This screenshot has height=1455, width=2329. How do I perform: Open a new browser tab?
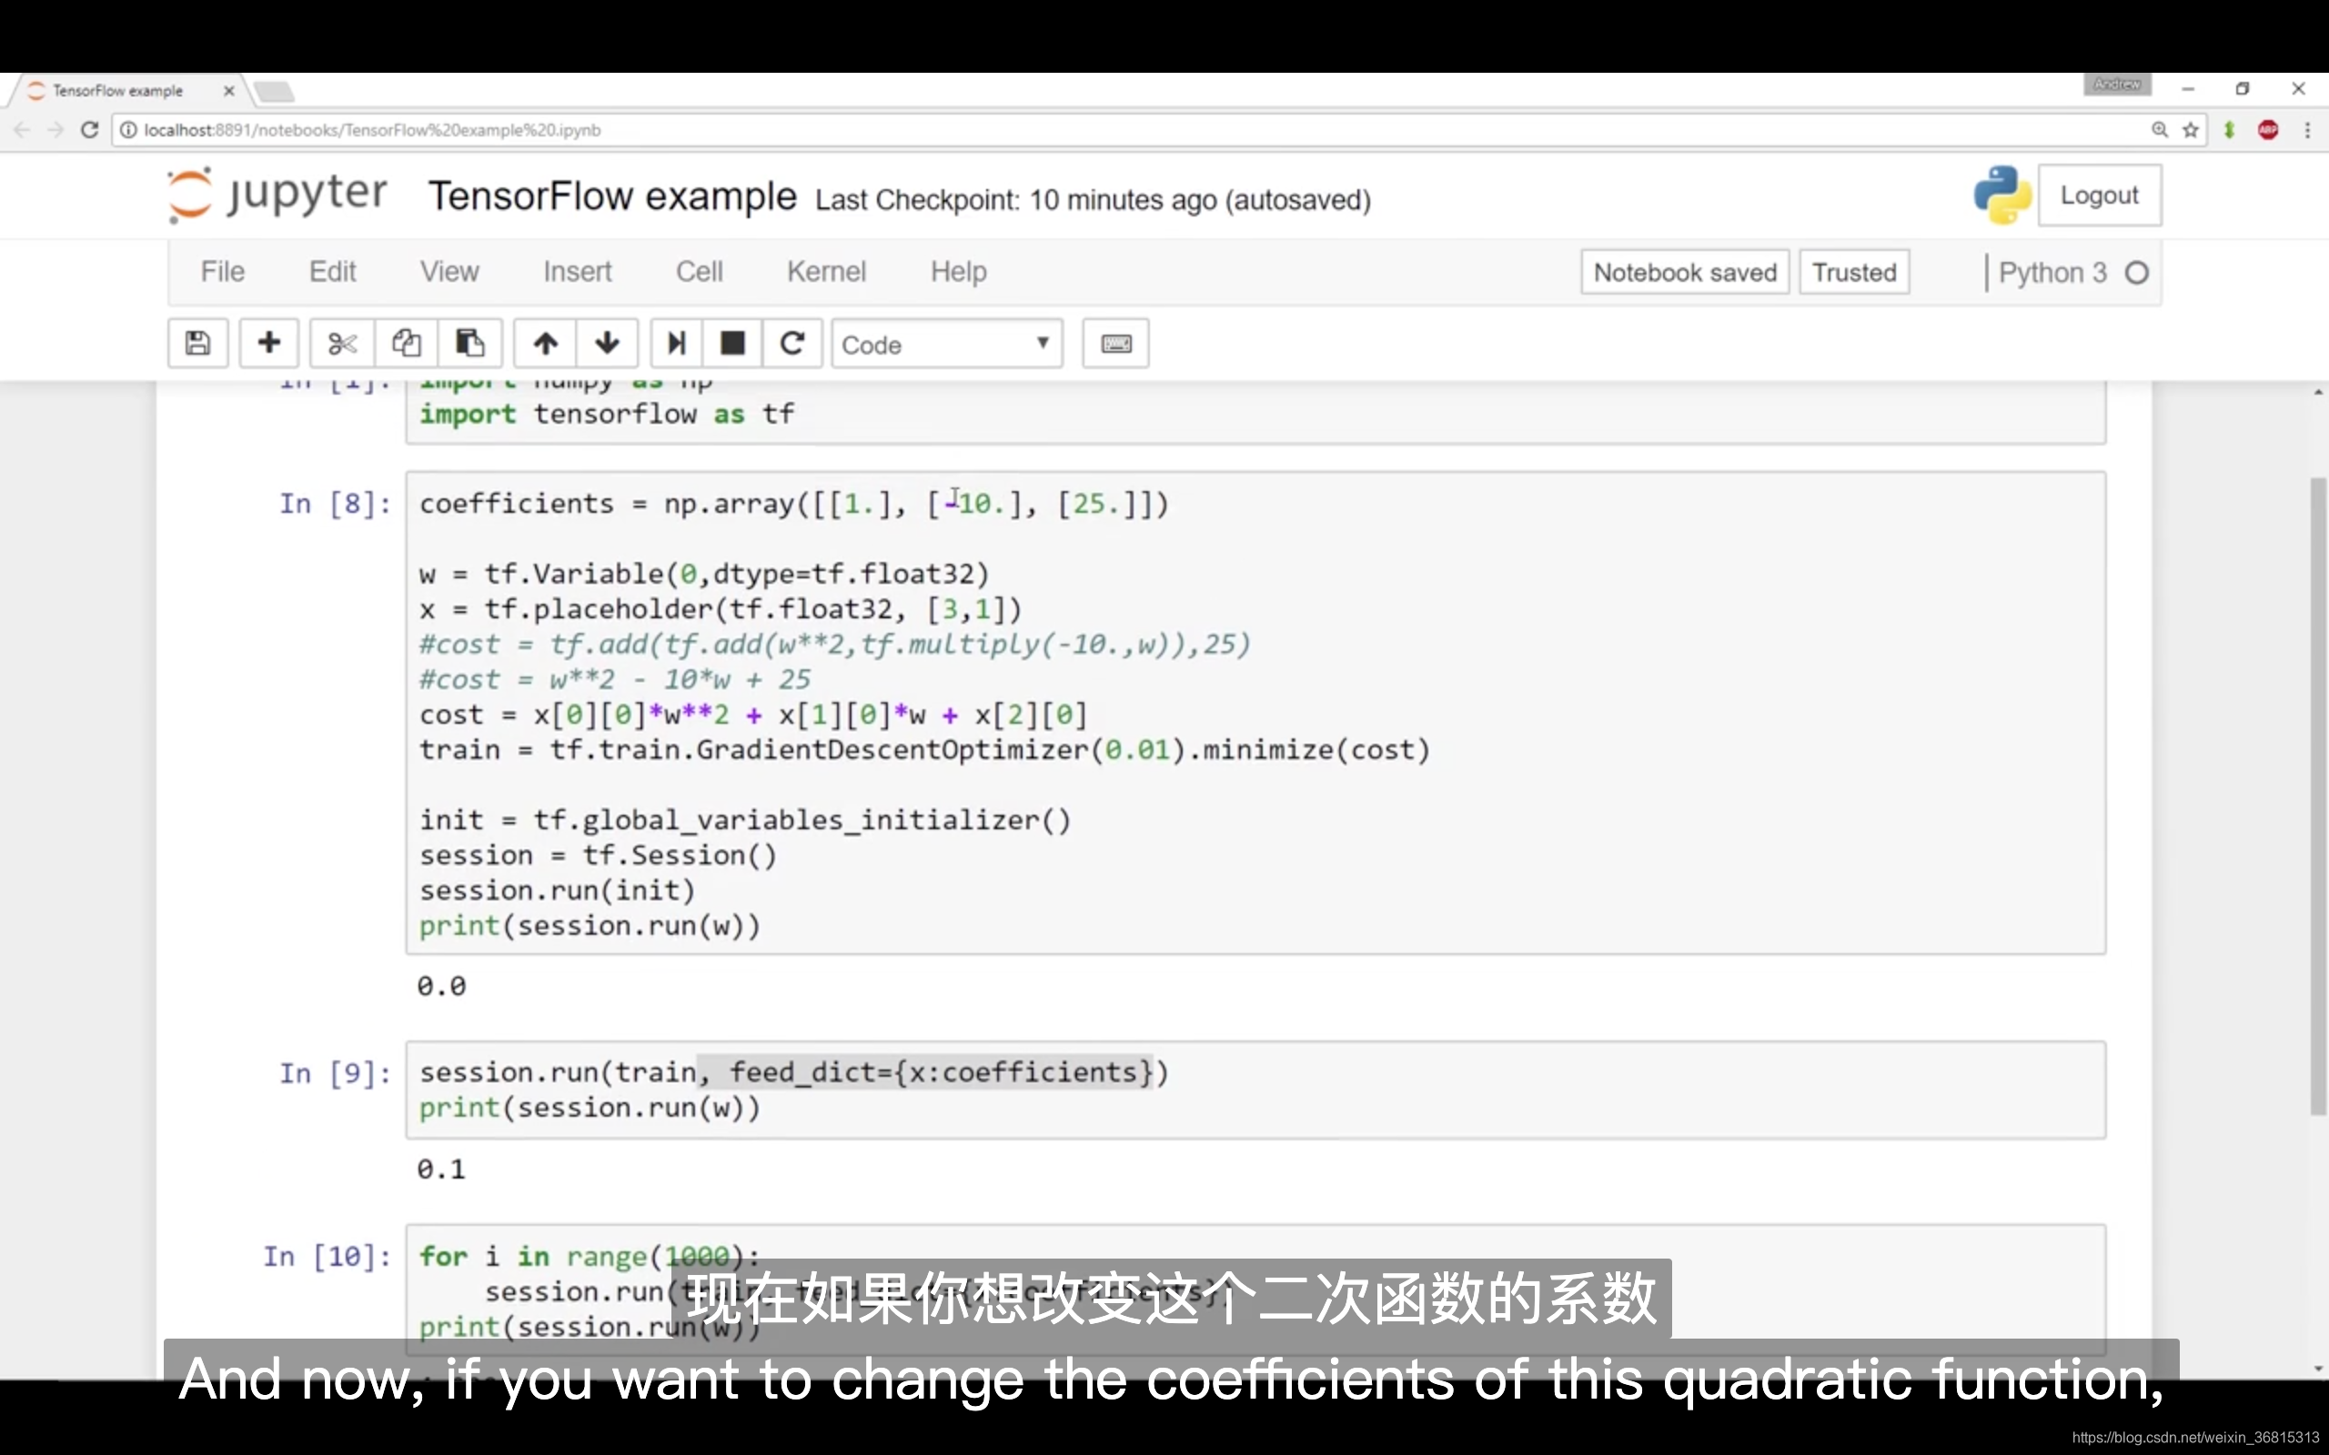pyautogui.click(x=274, y=92)
